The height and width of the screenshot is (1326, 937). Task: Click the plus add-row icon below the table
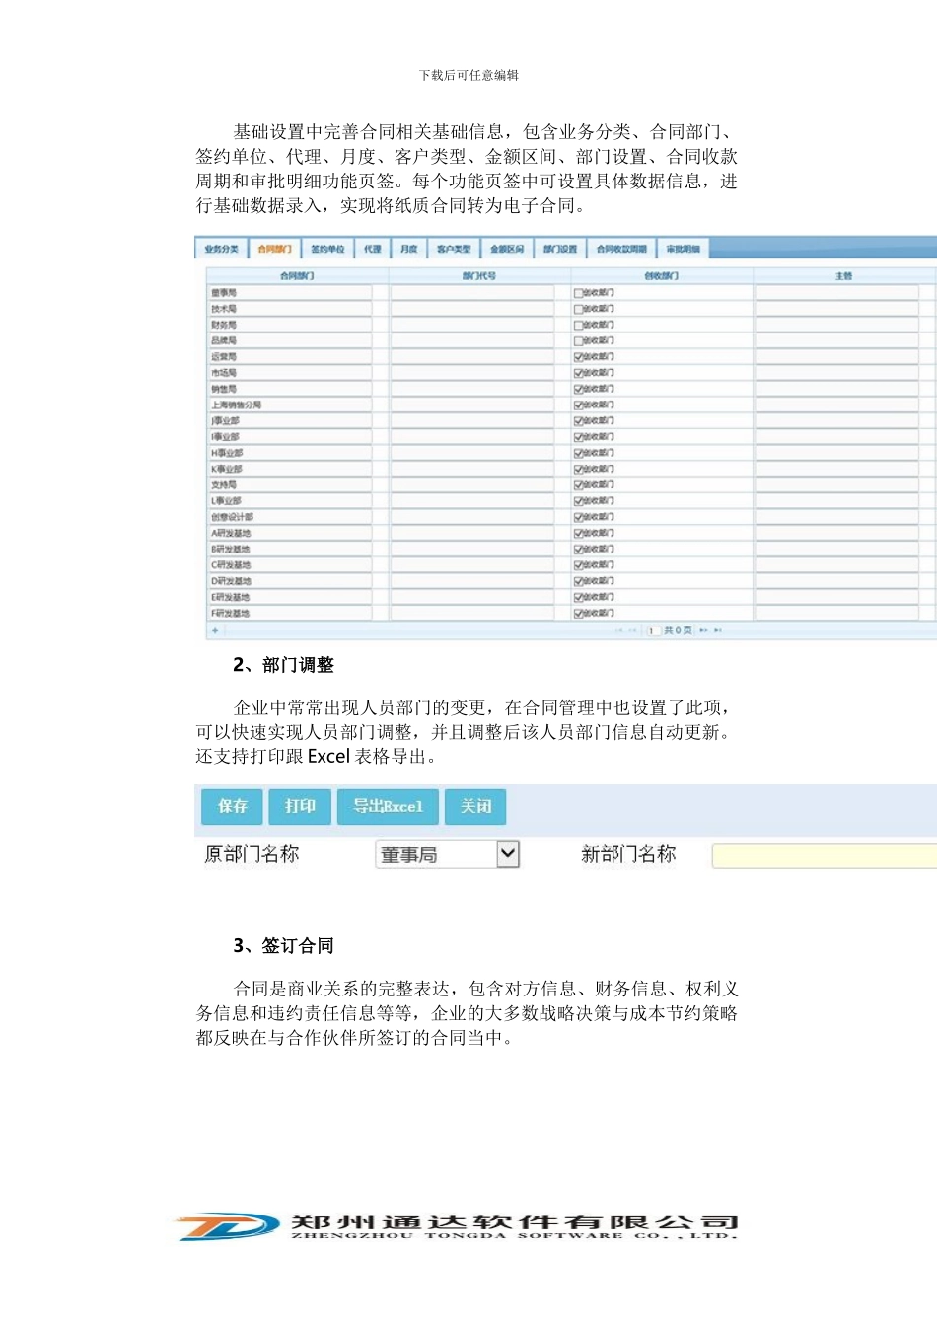pyautogui.click(x=215, y=630)
